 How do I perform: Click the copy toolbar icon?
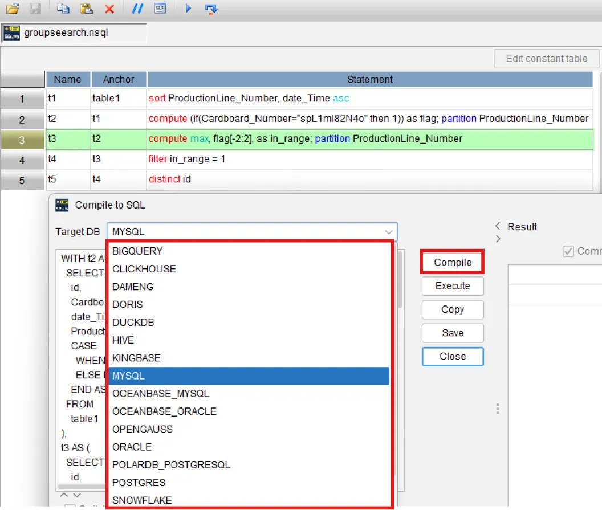[63, 9]
